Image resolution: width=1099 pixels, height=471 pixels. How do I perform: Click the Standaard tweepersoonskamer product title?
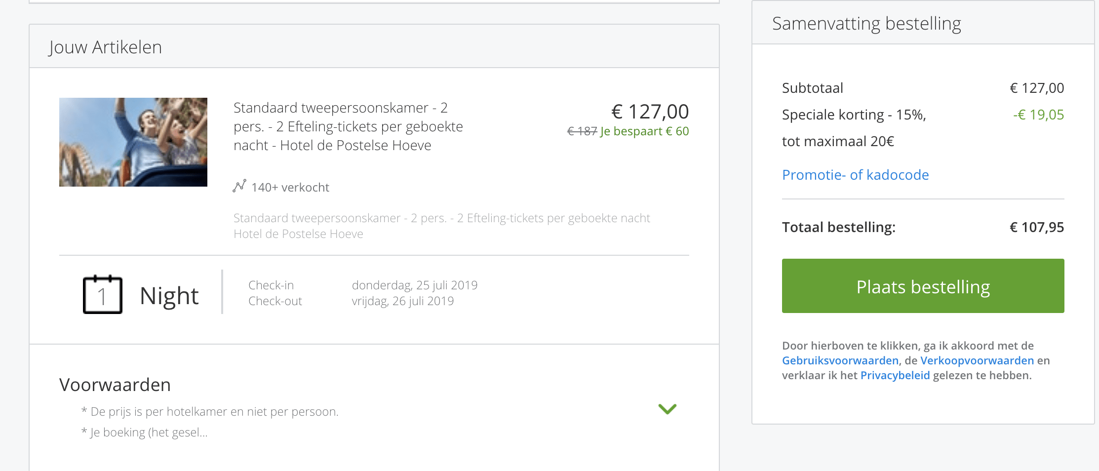348,126
